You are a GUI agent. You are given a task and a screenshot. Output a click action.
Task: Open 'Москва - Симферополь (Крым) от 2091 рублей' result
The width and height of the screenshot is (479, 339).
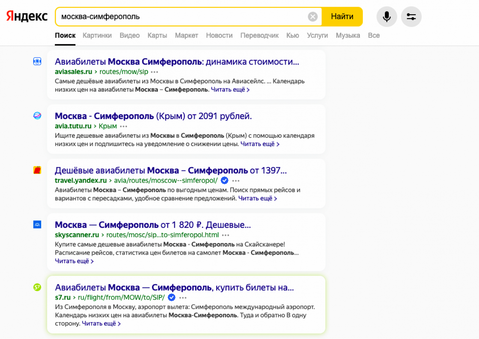click(153, 116)
